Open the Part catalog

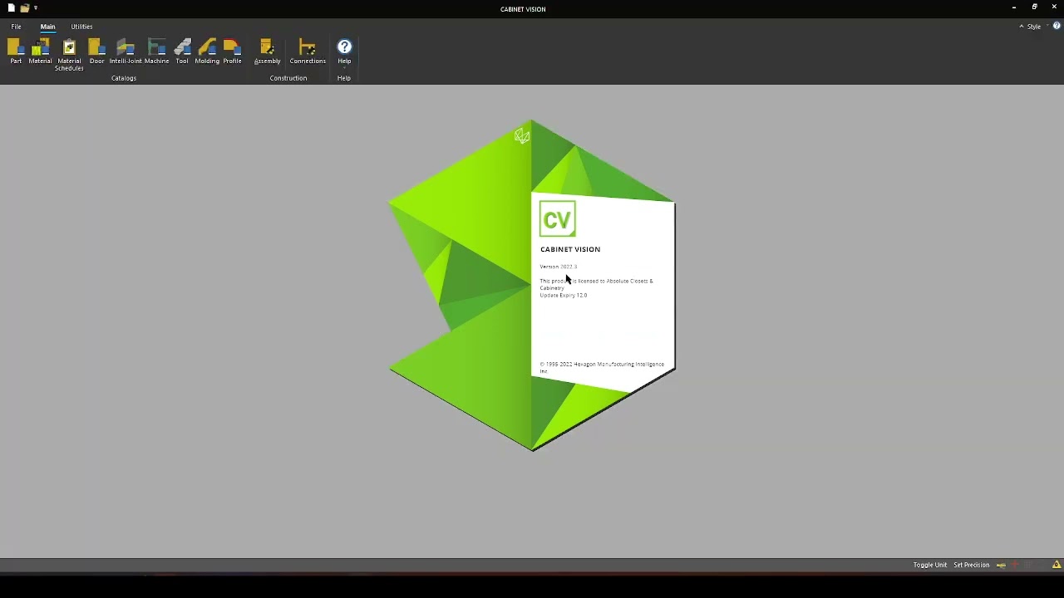point(16,51)
